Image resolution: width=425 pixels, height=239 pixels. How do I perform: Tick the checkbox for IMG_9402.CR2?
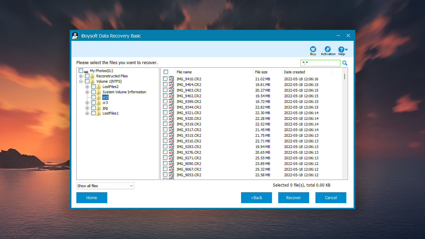pyautogui.click(x=165, y=96)
